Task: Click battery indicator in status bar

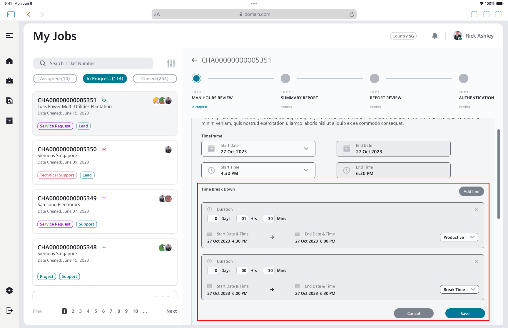Action: (x=500, y=4)
